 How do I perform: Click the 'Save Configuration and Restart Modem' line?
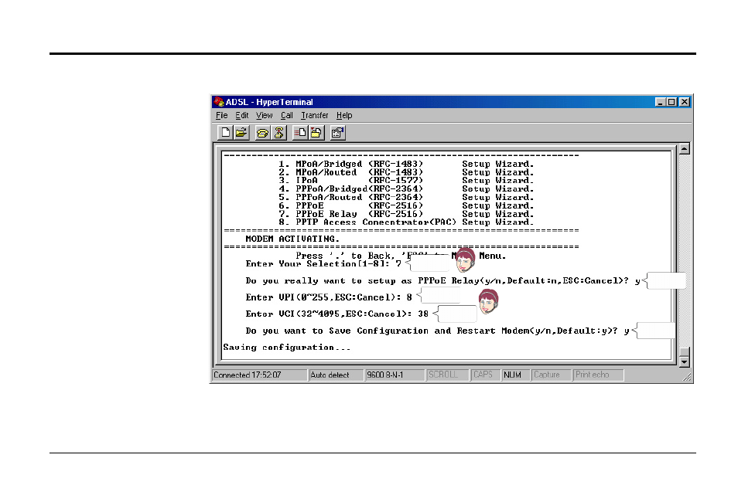437,331
